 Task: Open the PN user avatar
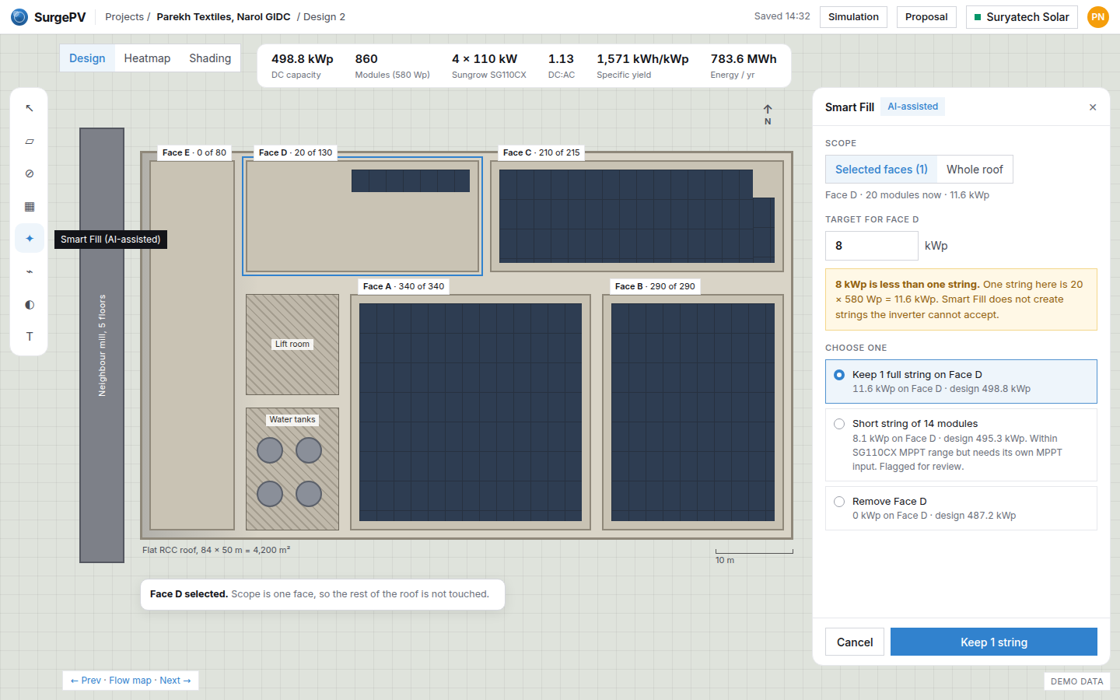(x=1097, y=17)
